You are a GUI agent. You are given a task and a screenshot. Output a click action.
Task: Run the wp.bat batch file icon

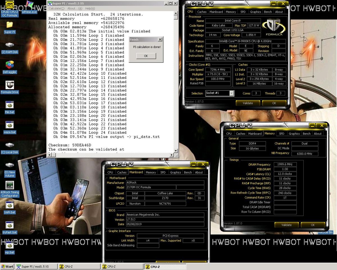(10, 248)
